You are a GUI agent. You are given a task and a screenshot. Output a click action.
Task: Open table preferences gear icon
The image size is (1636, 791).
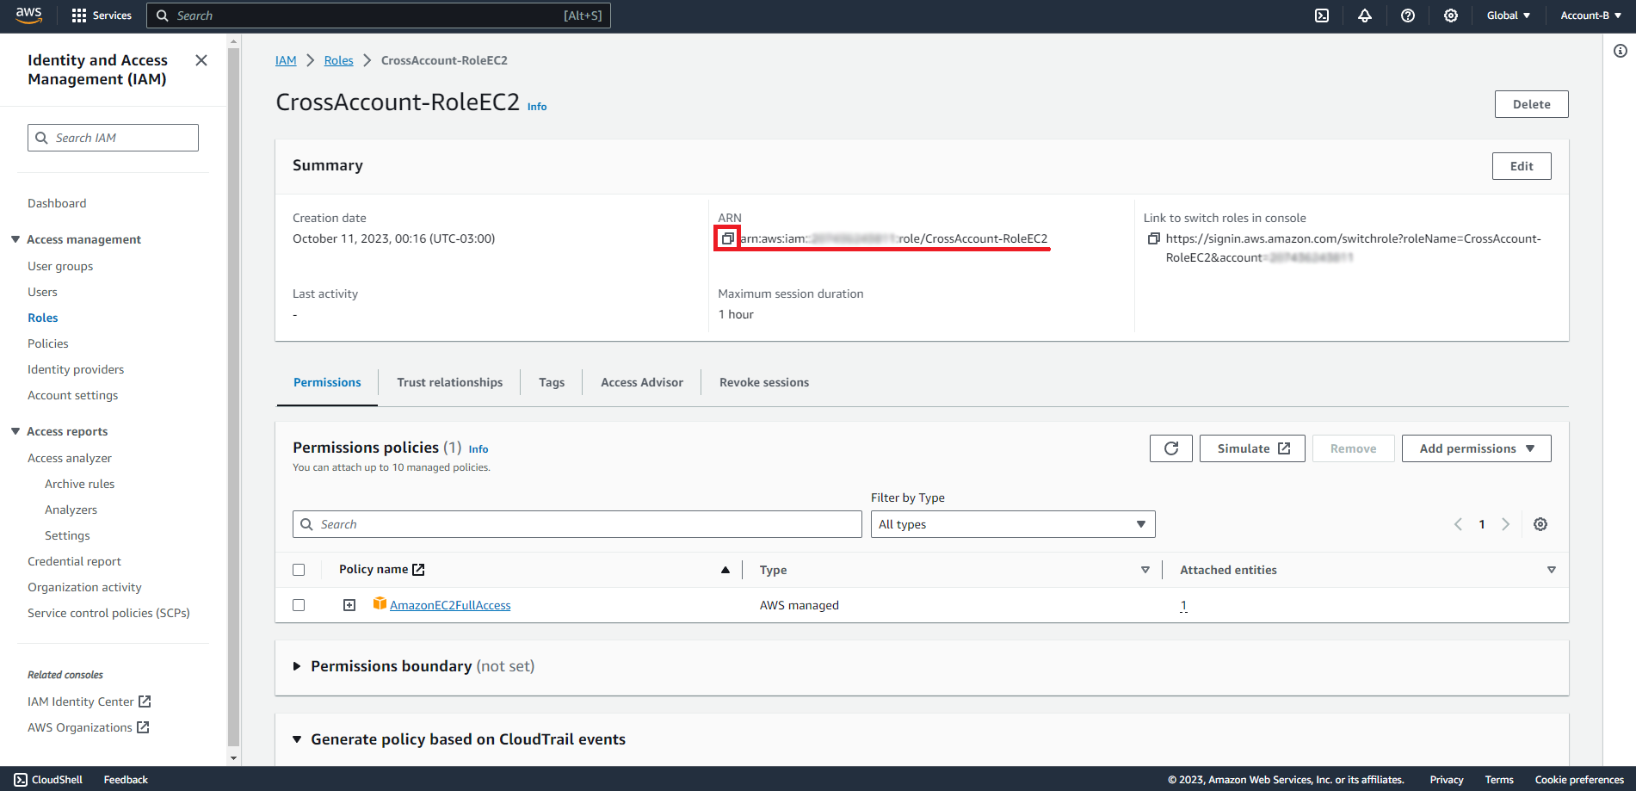(1540, 524)
